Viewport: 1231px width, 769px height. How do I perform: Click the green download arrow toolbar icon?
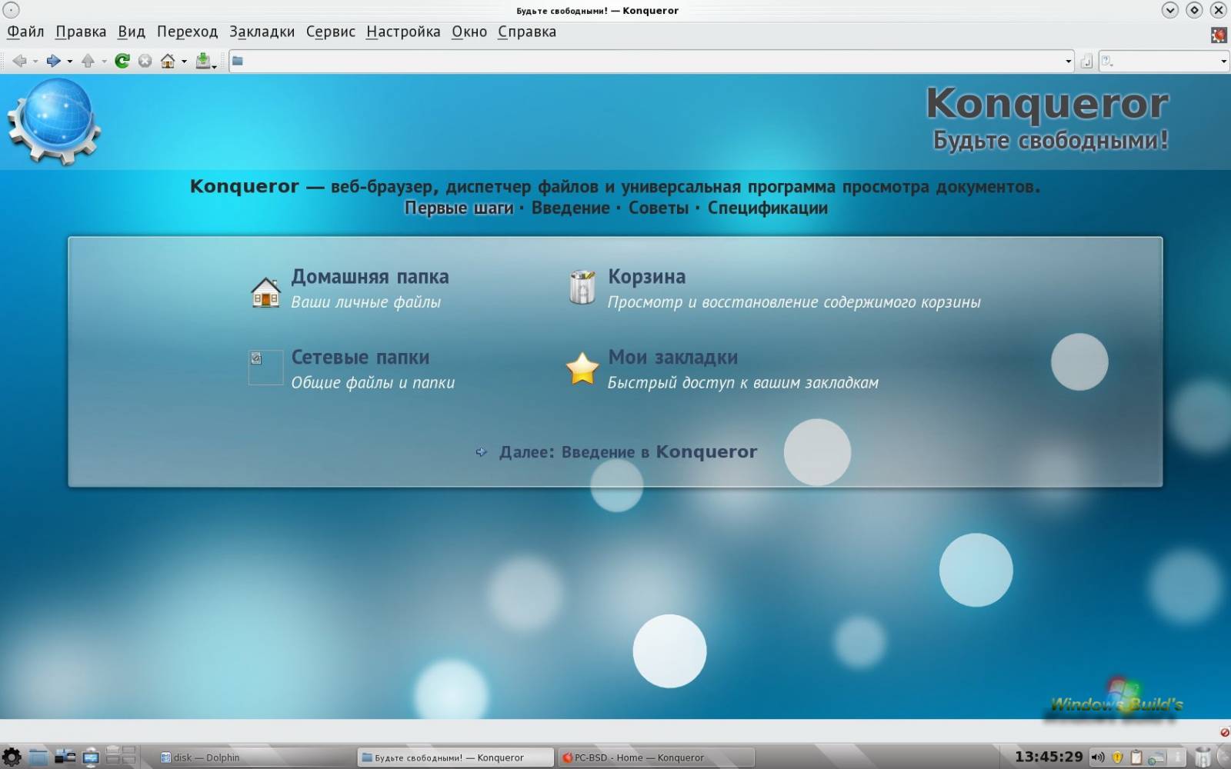pos(203,61)
